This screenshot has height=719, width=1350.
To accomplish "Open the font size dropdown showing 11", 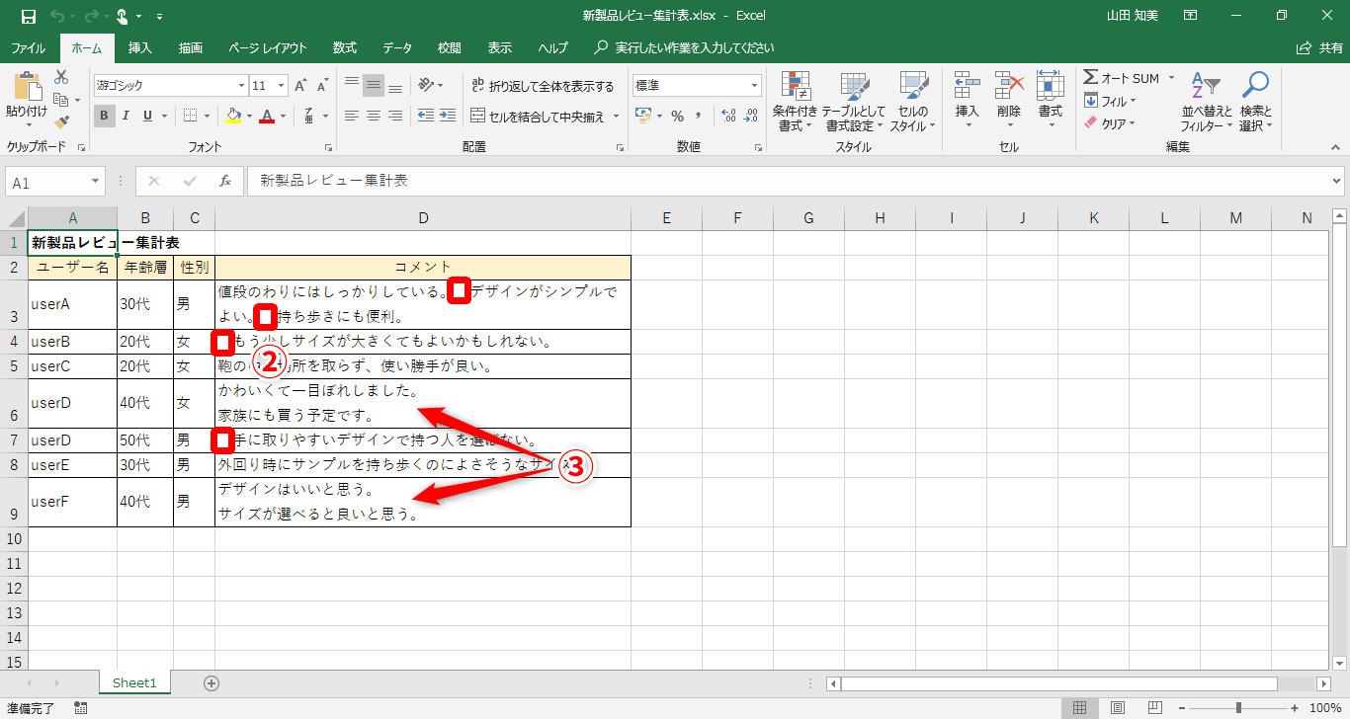I will coord(282,86).
